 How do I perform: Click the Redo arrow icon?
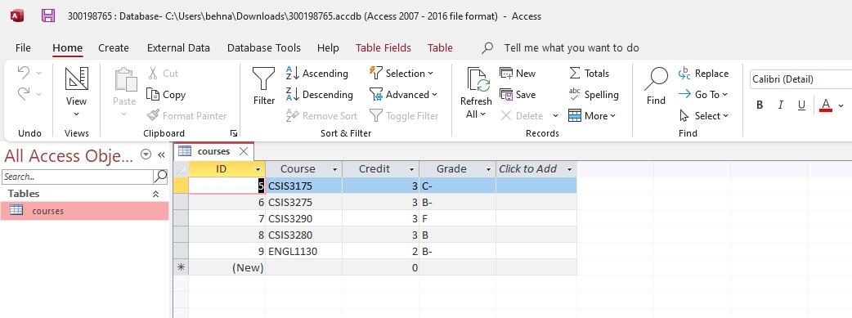pyautogui.click(x=24, y=94)
